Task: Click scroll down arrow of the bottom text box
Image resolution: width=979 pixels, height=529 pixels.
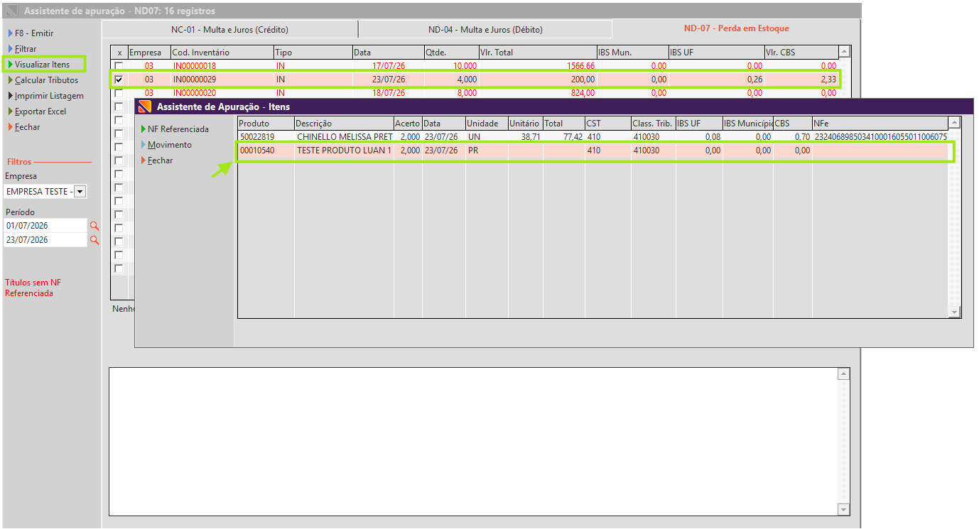Action: [x=843, y=510]
